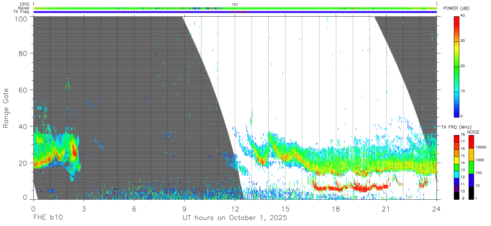Click range gate tick label 60

tap(23, 90)
